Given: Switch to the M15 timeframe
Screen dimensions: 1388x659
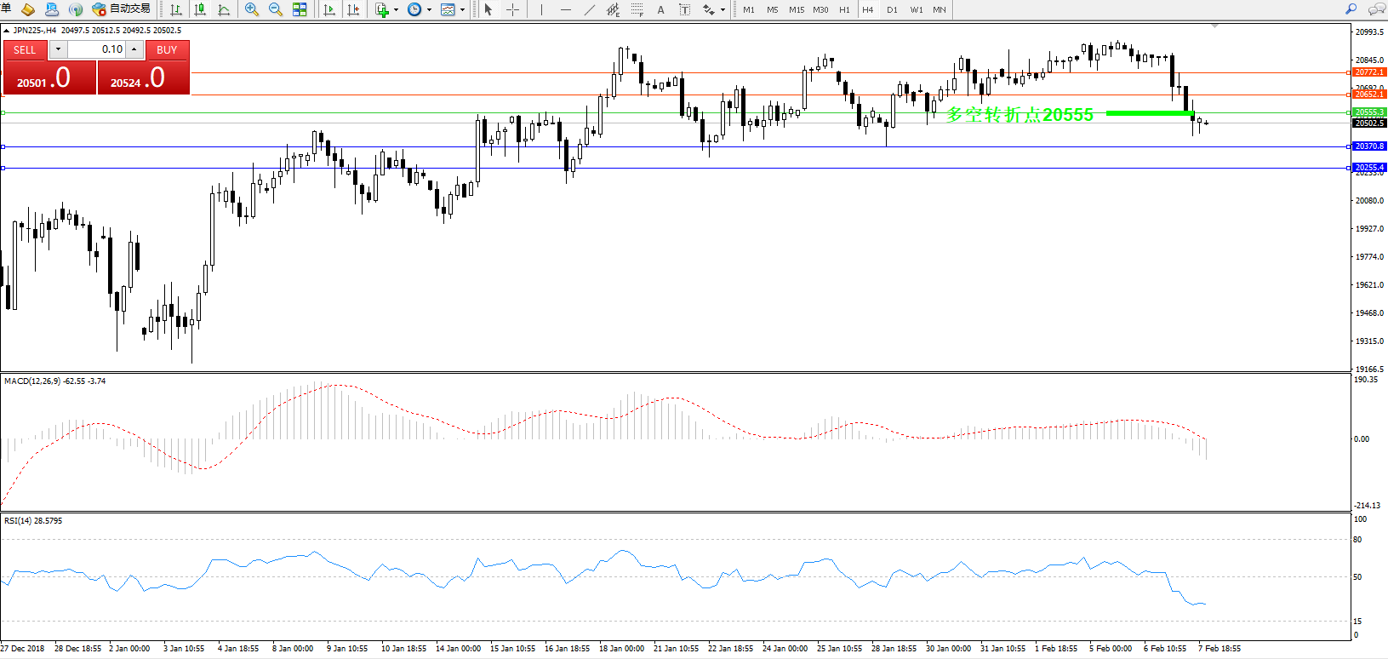Looking at the screenshot, I should click(797, 9).
